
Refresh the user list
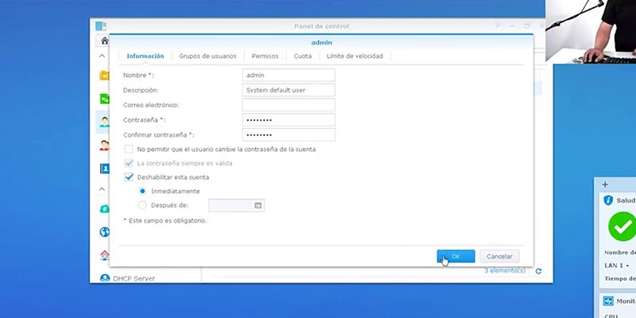click(538, 271)
